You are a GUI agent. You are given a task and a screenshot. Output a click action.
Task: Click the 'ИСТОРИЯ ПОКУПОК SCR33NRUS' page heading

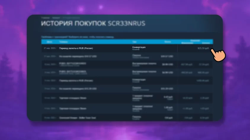[x=93, y=24]
